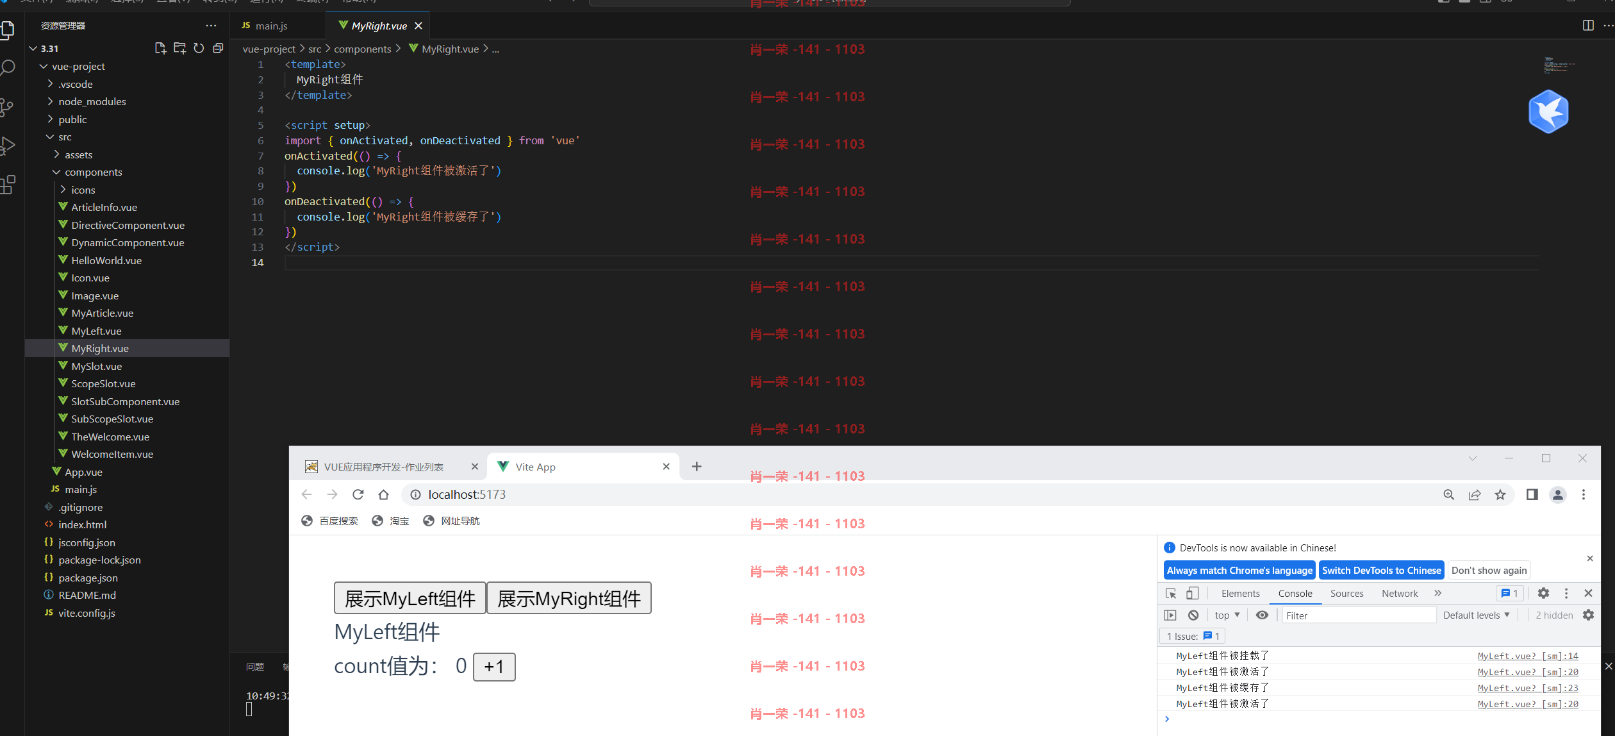Open DevTools settings gear
The width and height of the screenshot is (1615, 736).
pos(1543,593)
